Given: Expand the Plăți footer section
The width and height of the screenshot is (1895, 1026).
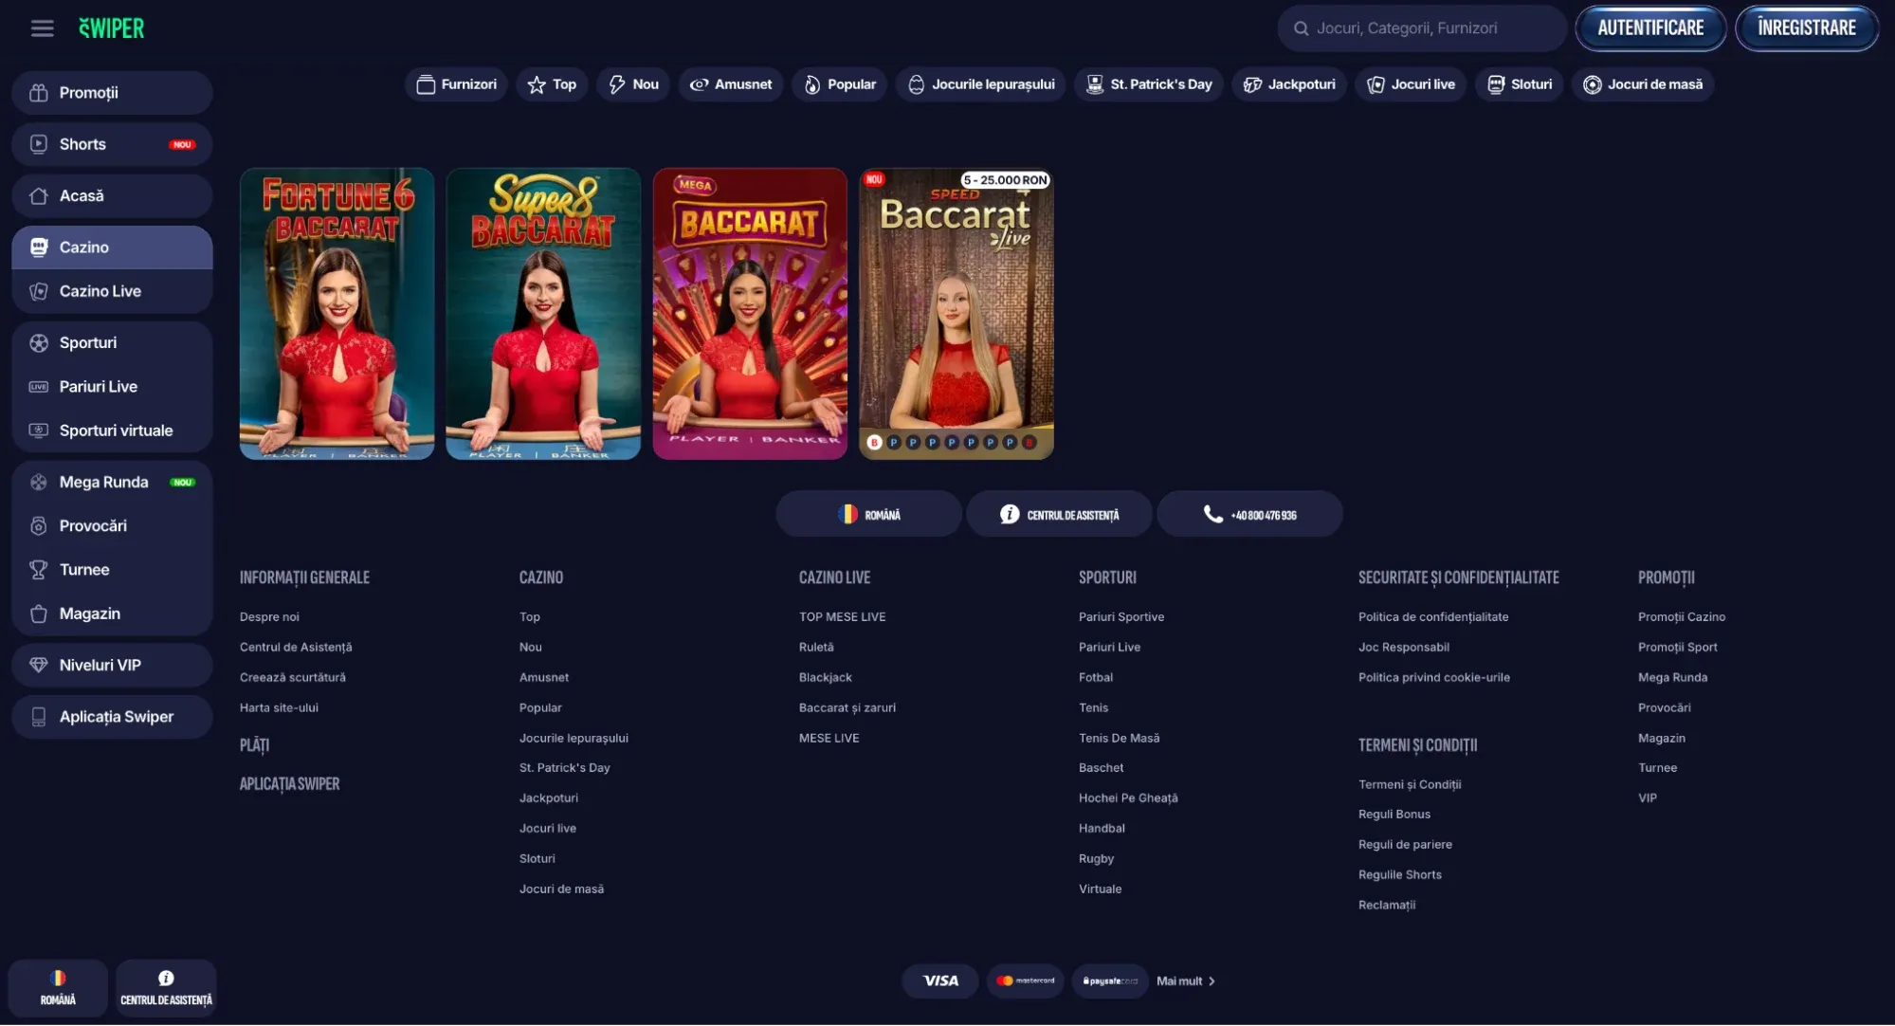Looking at the screenshot, I should [x=254, y=745].
